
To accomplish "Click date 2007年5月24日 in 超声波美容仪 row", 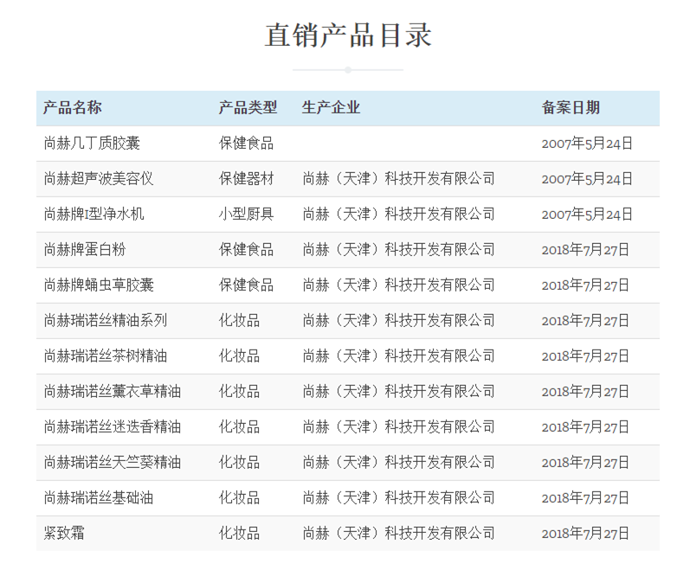I will (587, 179).
